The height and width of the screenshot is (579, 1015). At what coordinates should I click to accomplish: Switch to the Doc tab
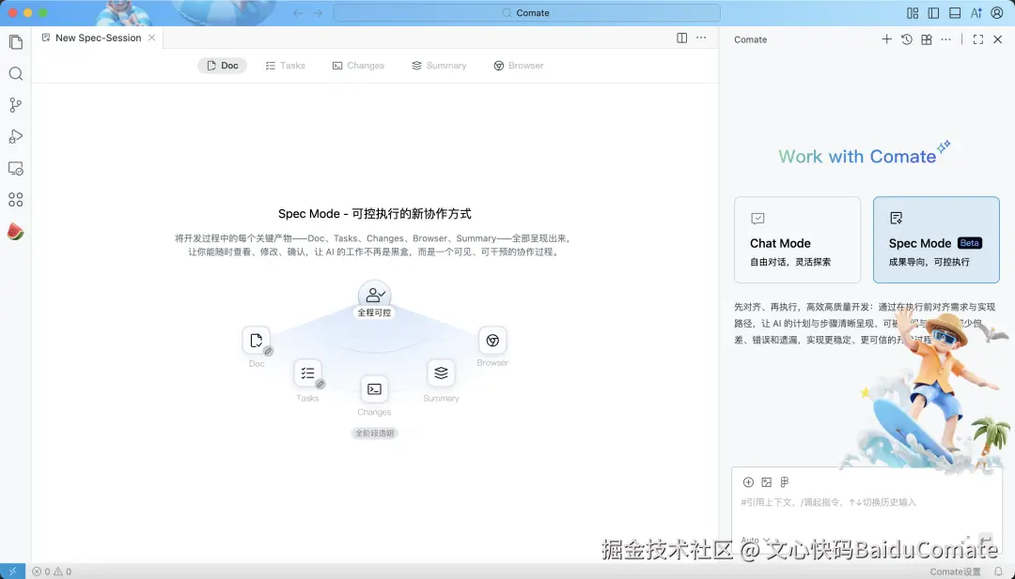coord(222,66)
